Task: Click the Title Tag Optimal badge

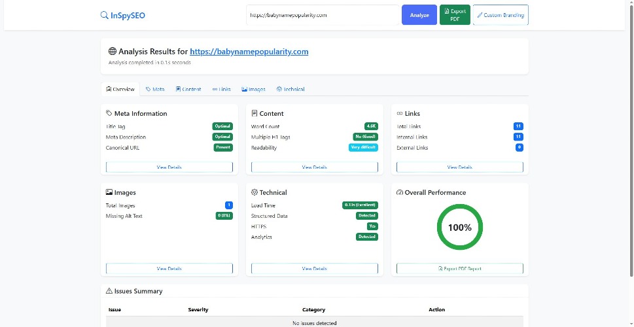Action: pyautogui.click(x=223, y=126)
